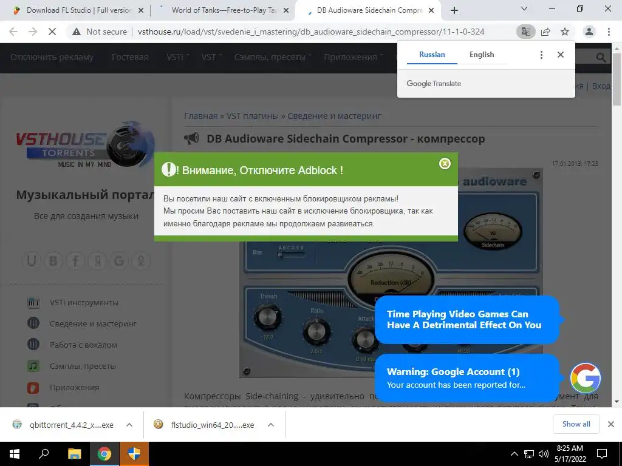Click the Google G social icon
Screen dimensions: 622x466
tap(119, 261)
